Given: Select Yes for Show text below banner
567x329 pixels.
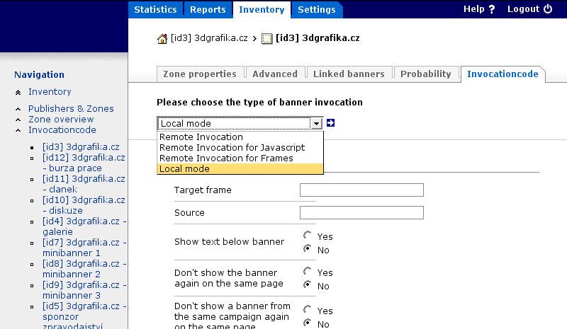Looking at the screenshot, I should [x=308, y=236].
